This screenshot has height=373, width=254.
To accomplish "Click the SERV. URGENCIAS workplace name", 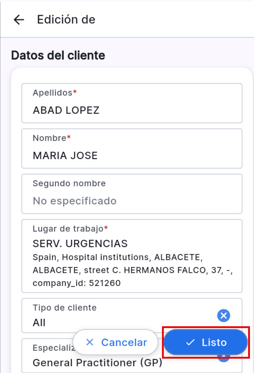I will pos(79,243).
